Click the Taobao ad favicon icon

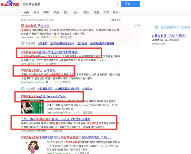pyautogui.click(x=23, y=26)
